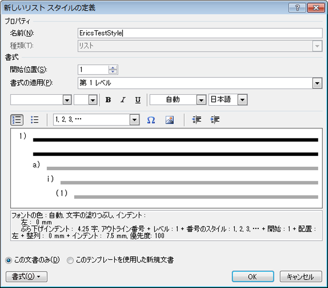This screenshot has height=288, width=328.
Task: Select the numbered list icon
Action: click(x=17, y=120)
